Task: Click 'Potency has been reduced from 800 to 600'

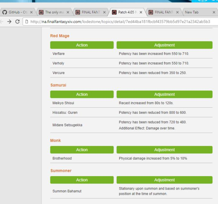Action: tap(153, 113)
